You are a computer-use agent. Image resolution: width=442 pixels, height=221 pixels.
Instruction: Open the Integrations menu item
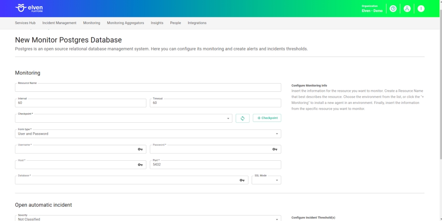click(x=197, y=23)
